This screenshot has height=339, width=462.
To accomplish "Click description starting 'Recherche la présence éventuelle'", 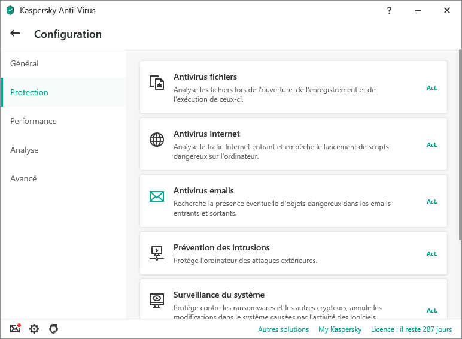I will (x=282, y=208).
